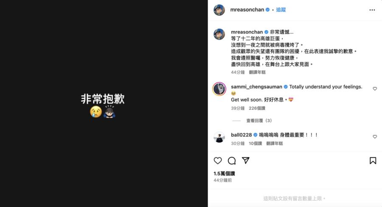Open mreasonchan header profile picture
382x207 pixels.
[219, 10]
